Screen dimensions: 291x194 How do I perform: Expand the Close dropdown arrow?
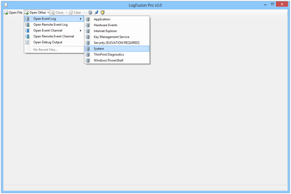[66, 13]
